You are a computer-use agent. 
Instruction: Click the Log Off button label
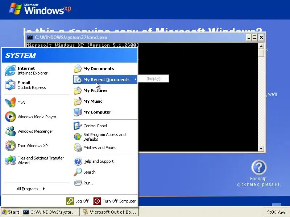click(82, 201)
